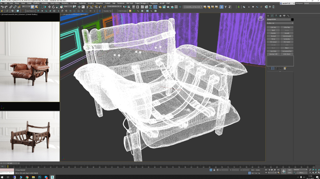Open the Hierarchy command panel tab

[276, 16]
